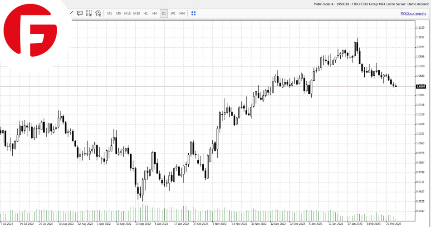The image size is (431, 227).
Task: Toggle the active D1 timeframe
Action: [x=164, y=14]
